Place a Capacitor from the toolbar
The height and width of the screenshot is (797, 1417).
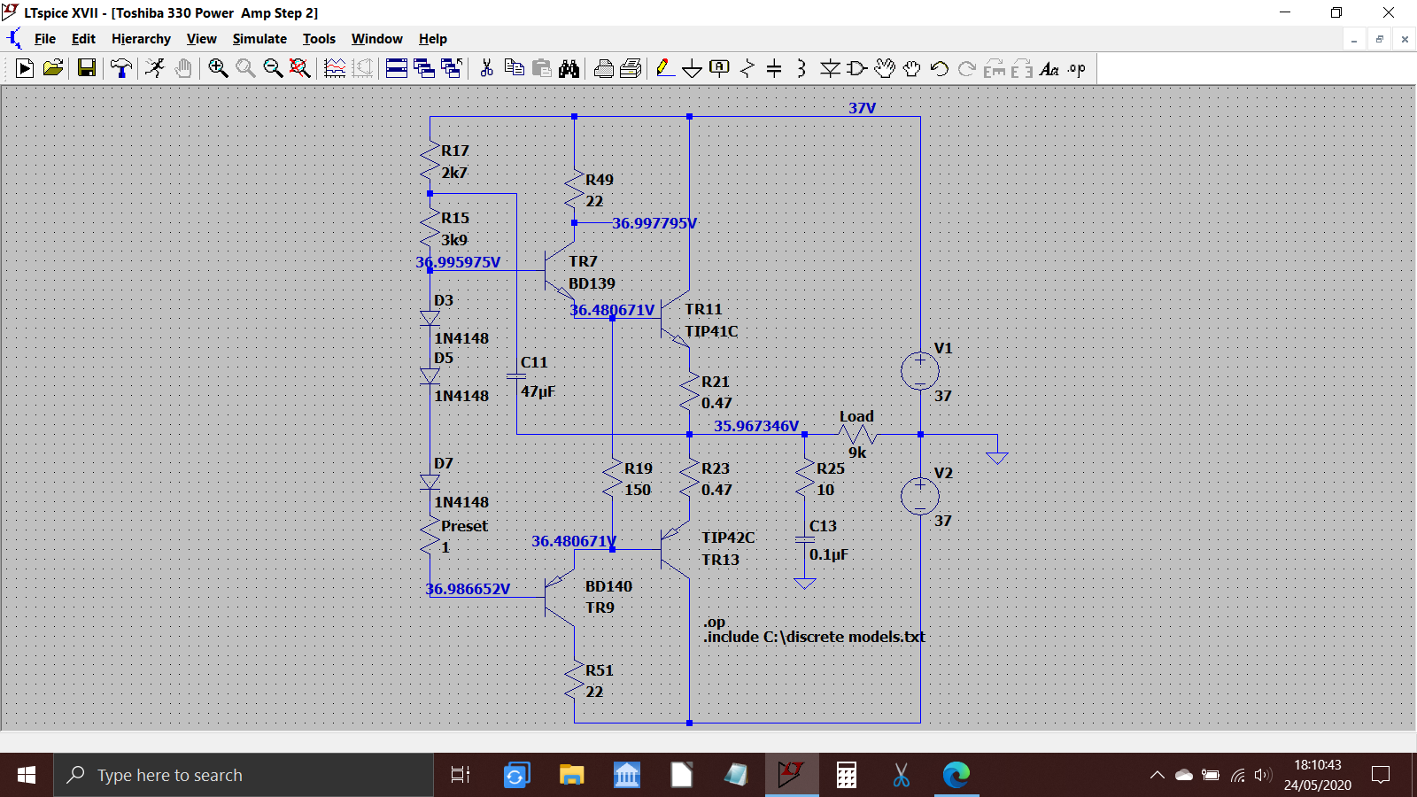774,68
